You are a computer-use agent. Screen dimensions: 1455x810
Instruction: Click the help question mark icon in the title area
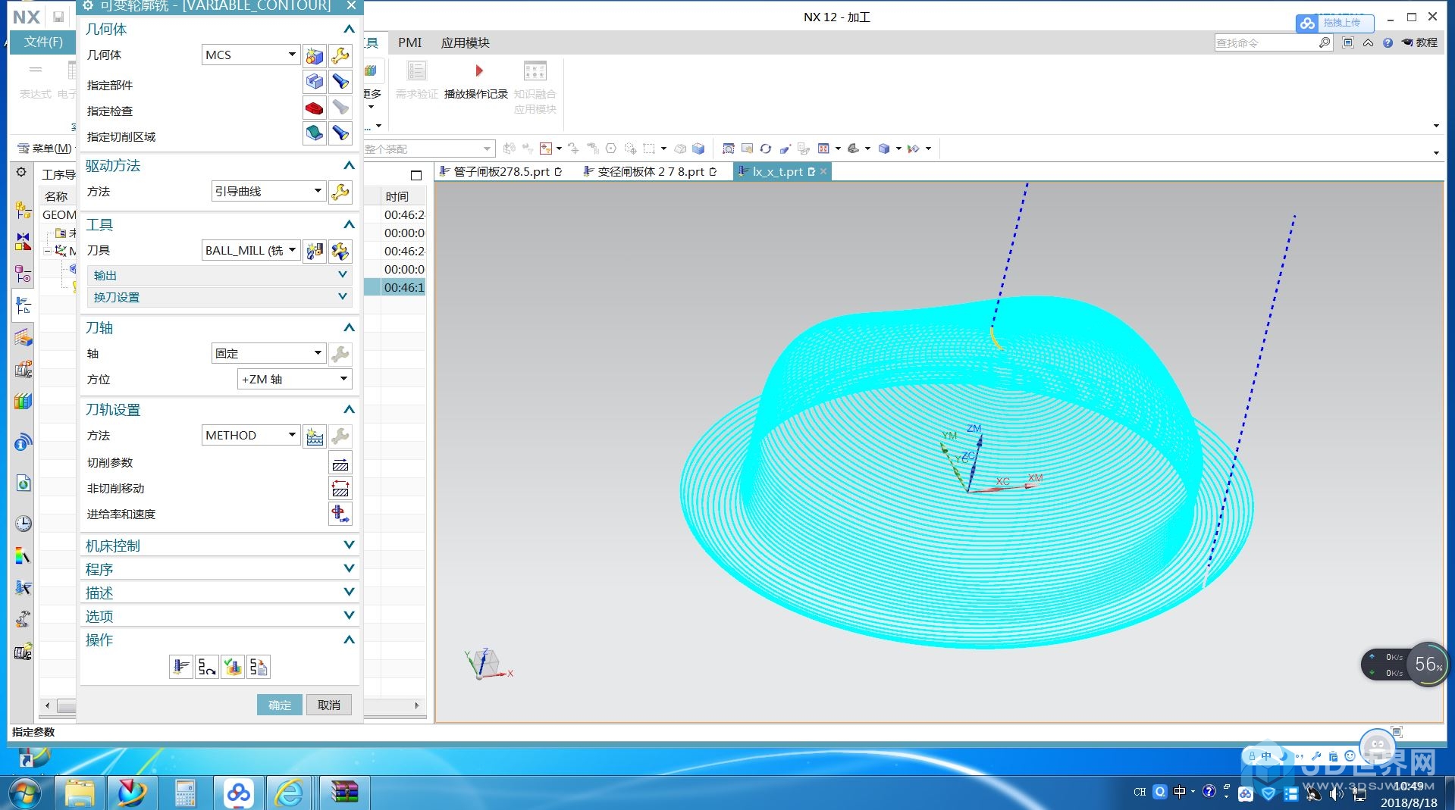[1388, 43]
